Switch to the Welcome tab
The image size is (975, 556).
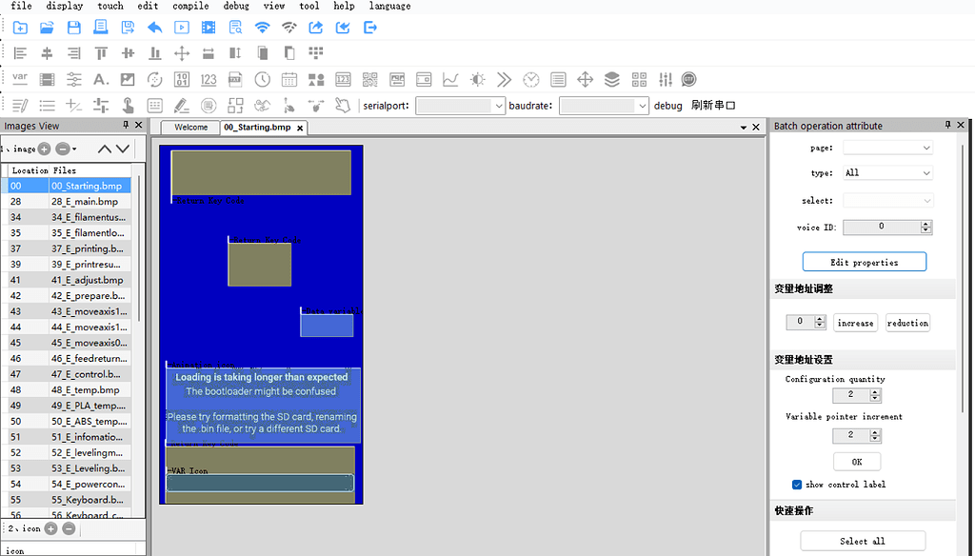190,128
